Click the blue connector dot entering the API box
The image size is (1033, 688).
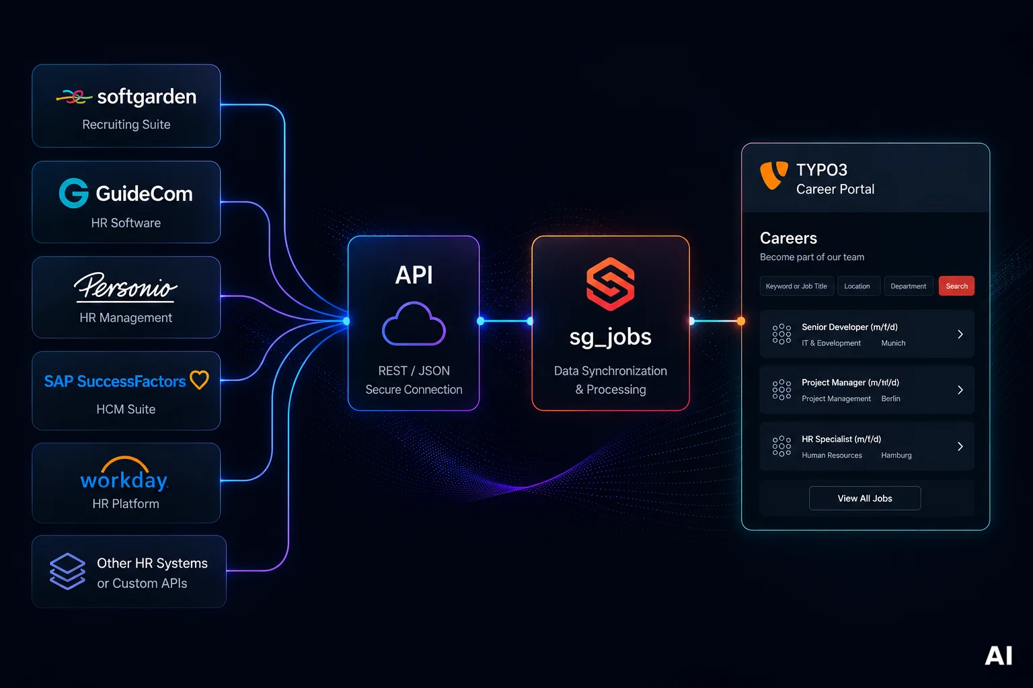pyautogui.click(x=346, y=321)
